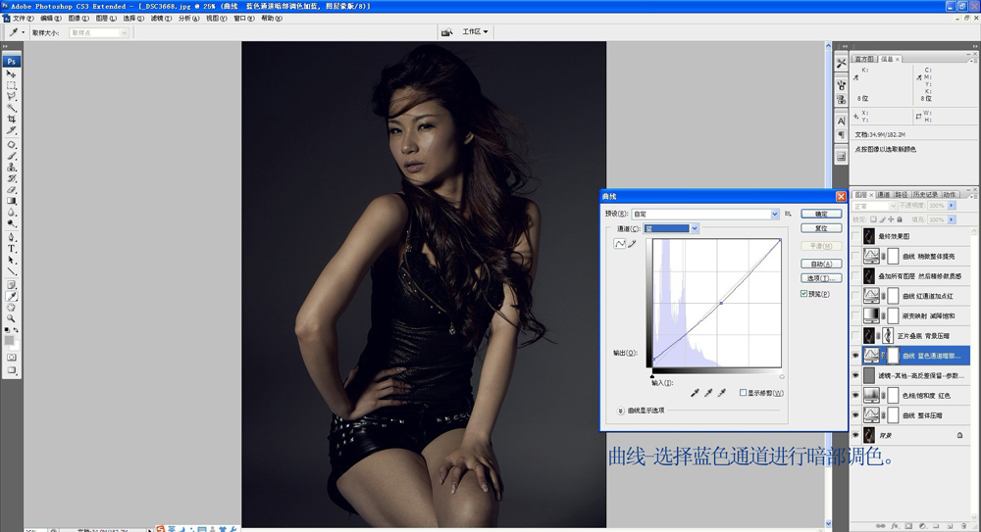Select the Magic Wand tool
Screen dimensions: 981x532
click(11, 108)
